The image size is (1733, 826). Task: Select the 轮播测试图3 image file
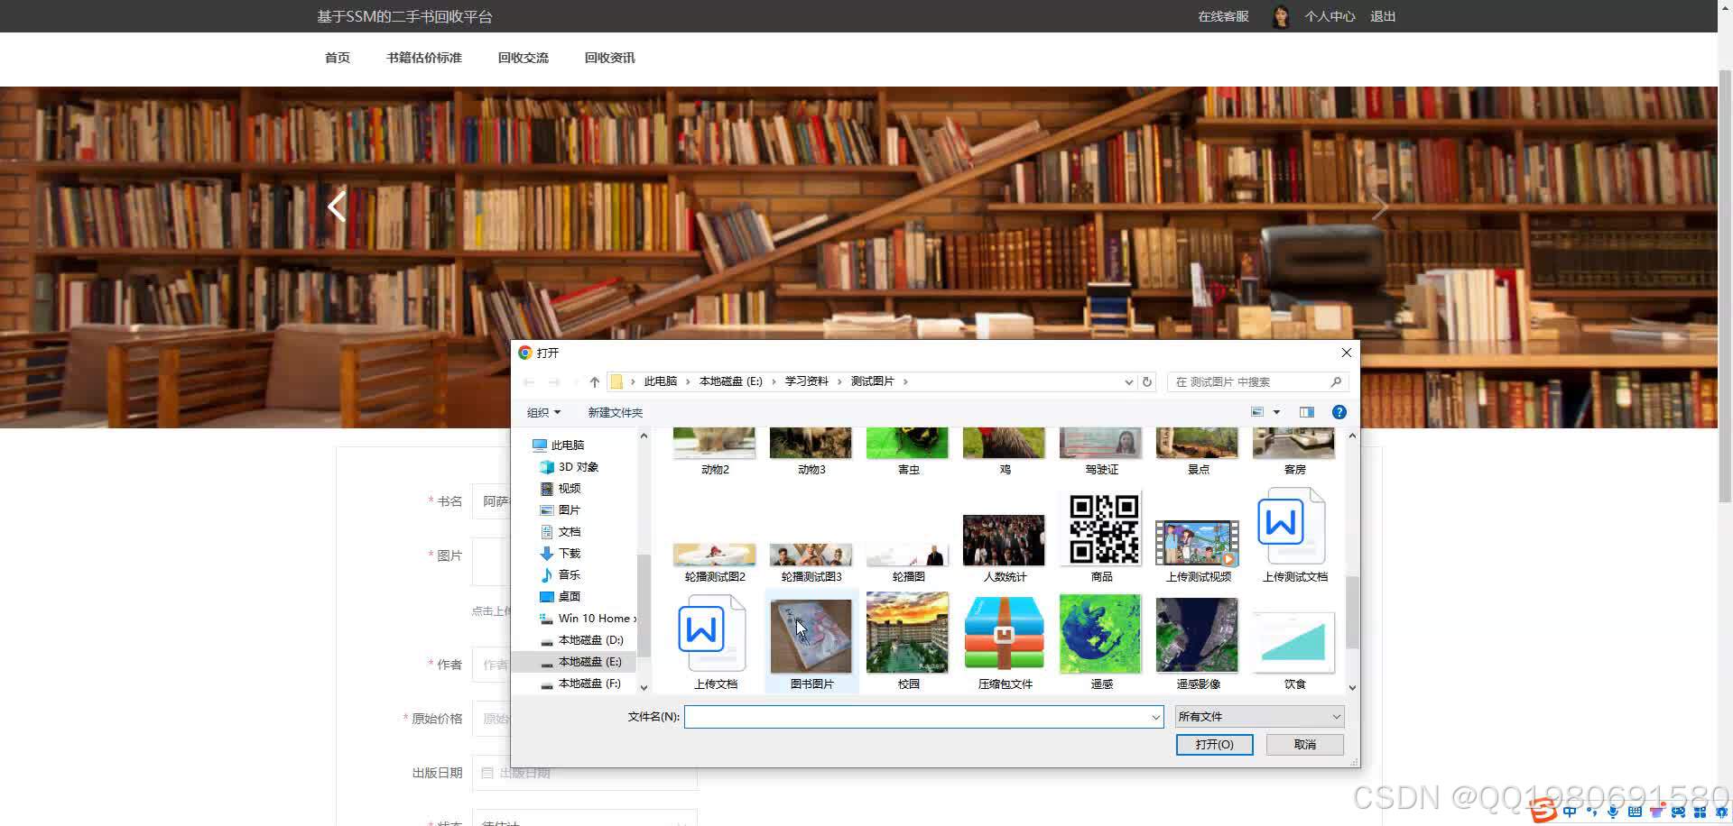811,562
